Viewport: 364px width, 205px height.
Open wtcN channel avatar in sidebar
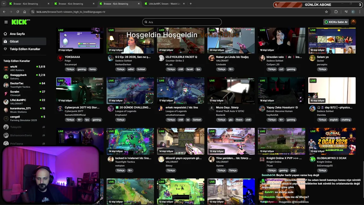point(6,68)
